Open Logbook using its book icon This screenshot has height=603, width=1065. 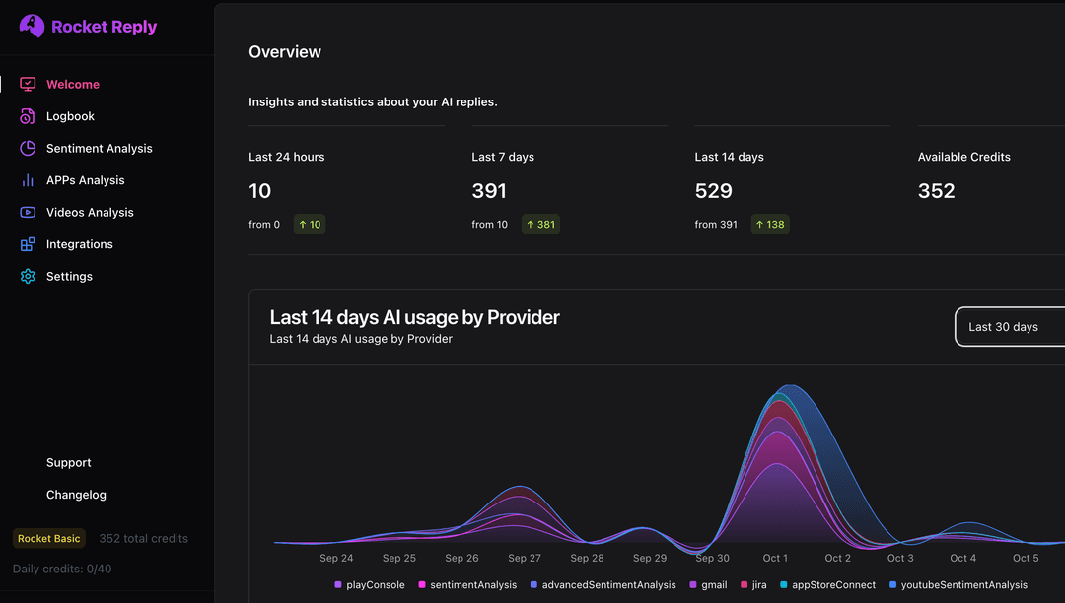[28, 116]
